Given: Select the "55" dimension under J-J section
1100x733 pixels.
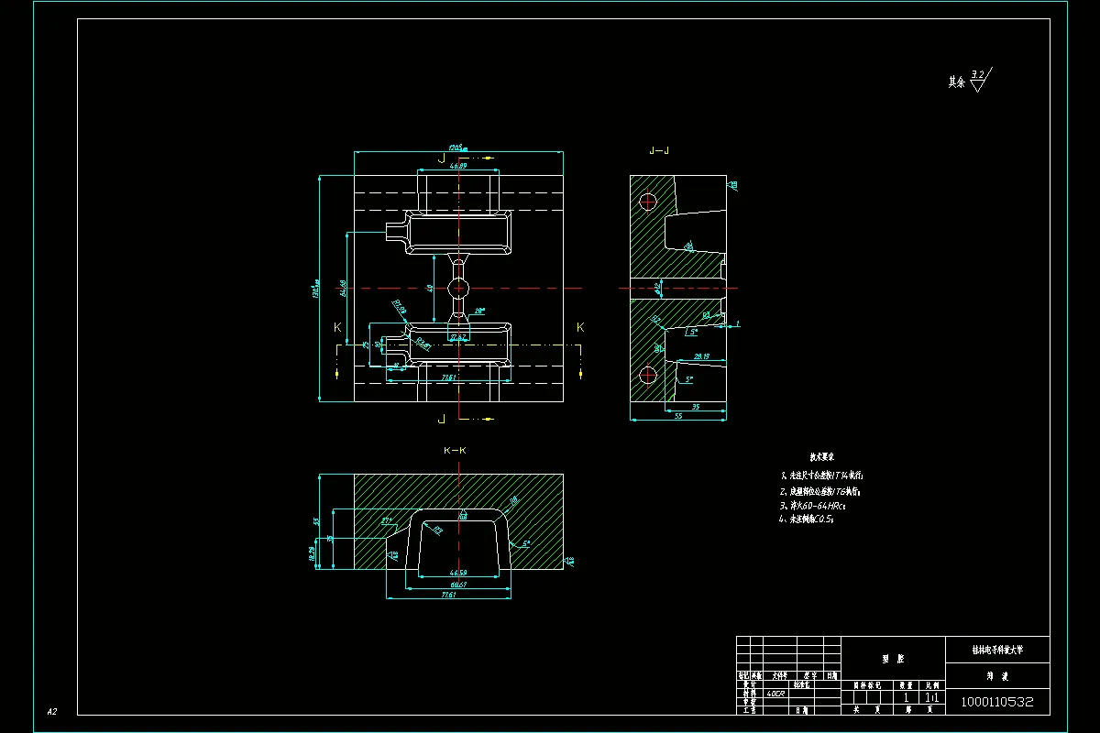Looking at the screenshot, I should [x=678, y=416].
